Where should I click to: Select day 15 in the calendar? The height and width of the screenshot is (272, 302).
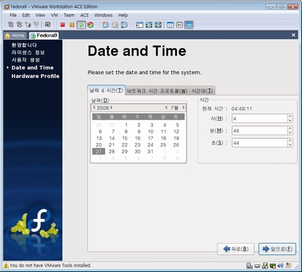click(x=125, y=138)
